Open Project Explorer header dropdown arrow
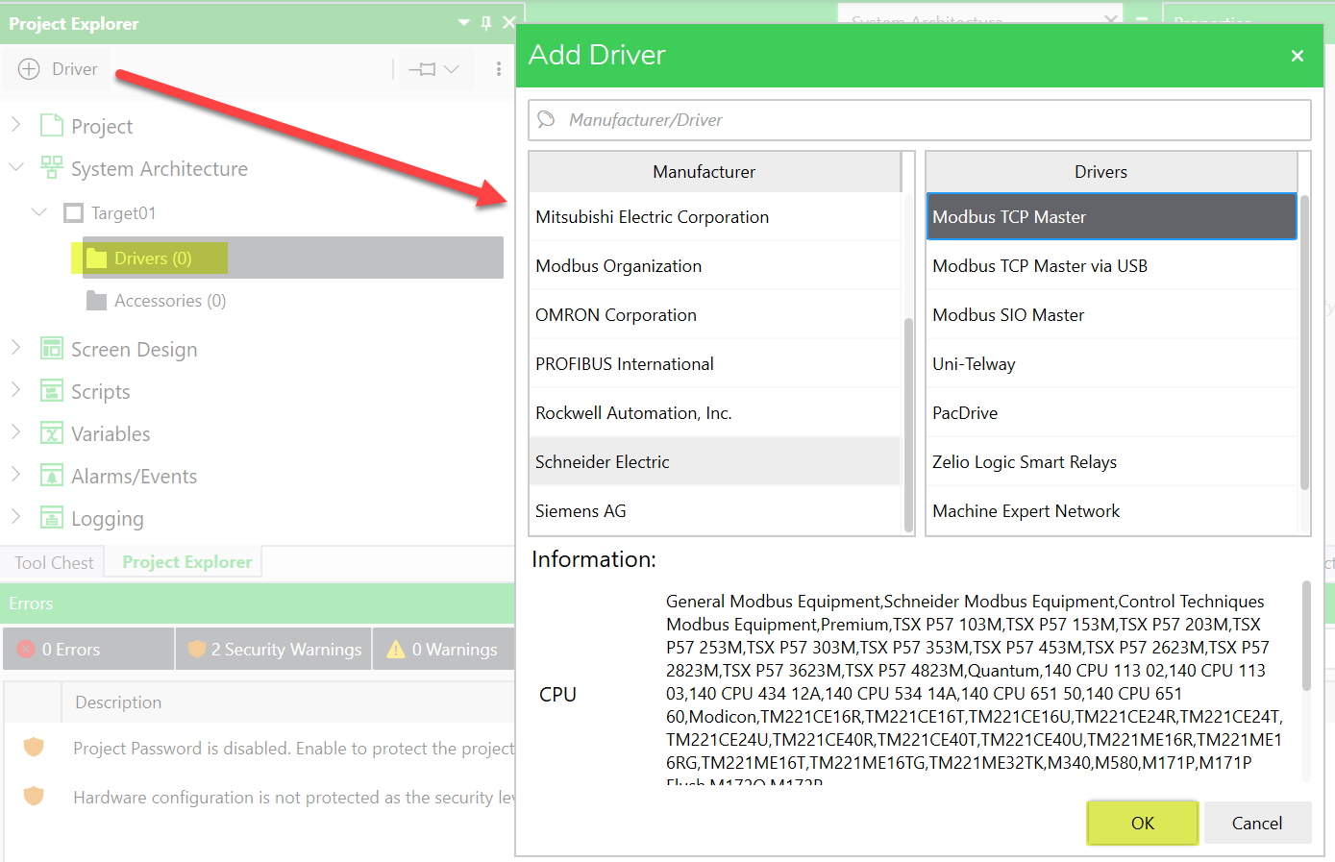This screenshot has width=1335, height=862. coord(464,22)
